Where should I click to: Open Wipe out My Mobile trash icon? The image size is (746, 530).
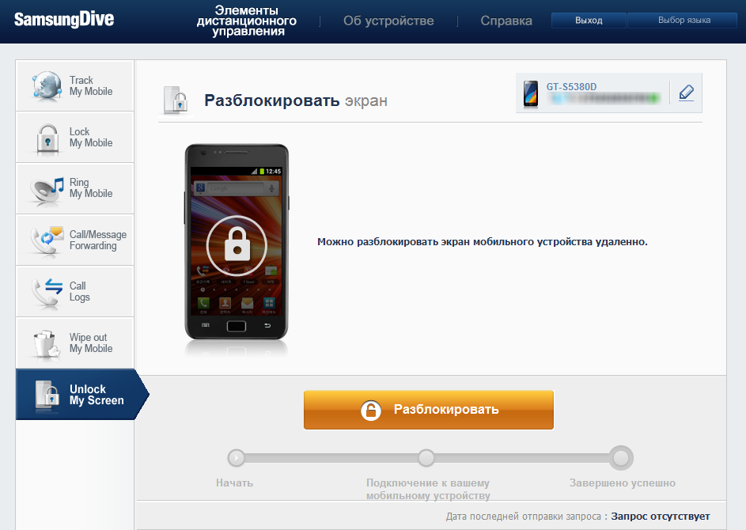point(47,343)
